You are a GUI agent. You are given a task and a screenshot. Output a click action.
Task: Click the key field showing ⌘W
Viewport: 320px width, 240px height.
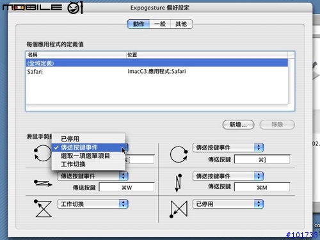point(127,188)
